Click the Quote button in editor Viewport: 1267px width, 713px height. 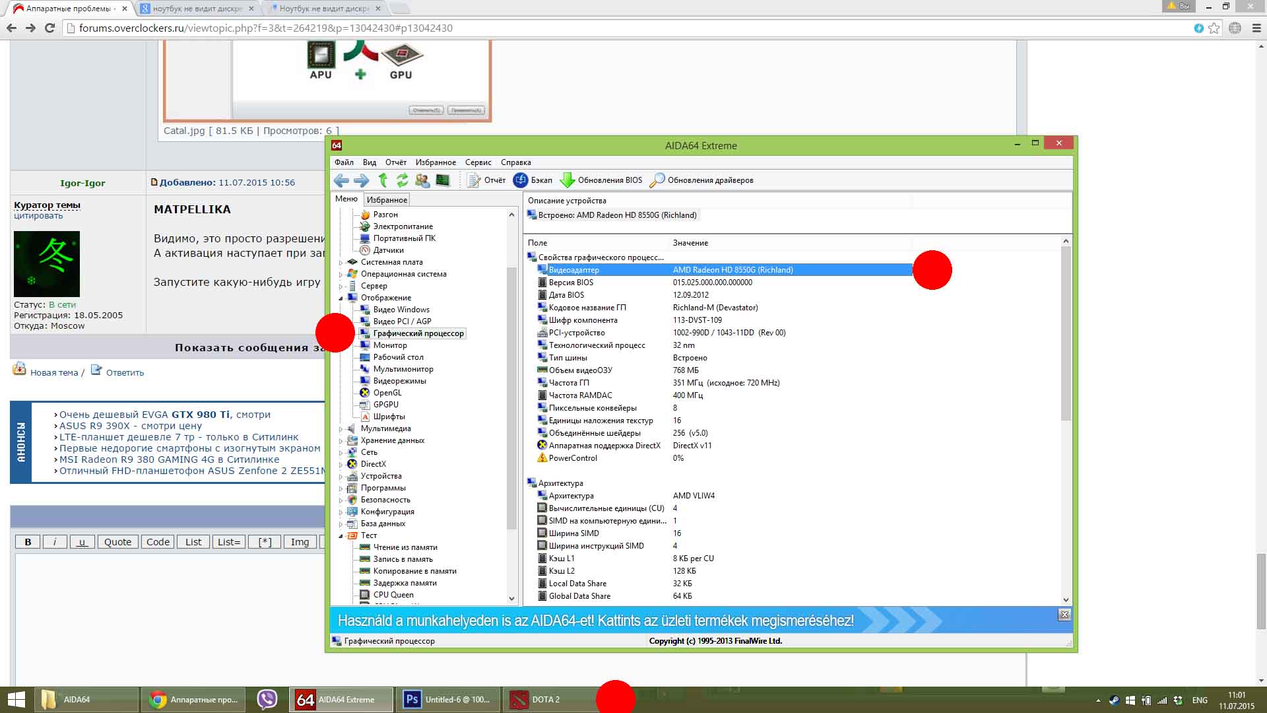point(117,542)
